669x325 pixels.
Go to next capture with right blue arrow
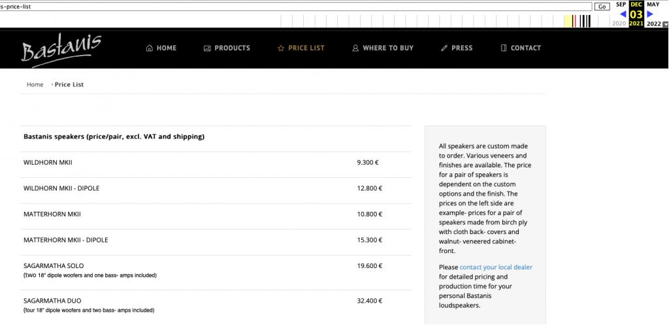tap(650, 14)
